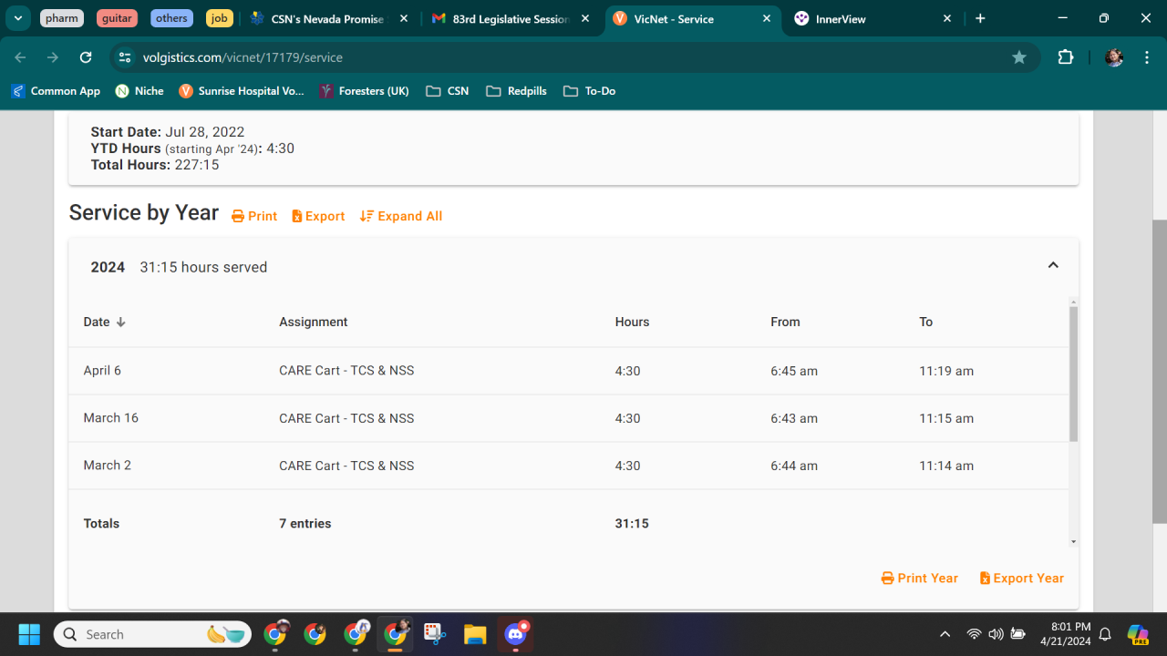
Task: Reload the VicNet page
Action: click(86, 57)
